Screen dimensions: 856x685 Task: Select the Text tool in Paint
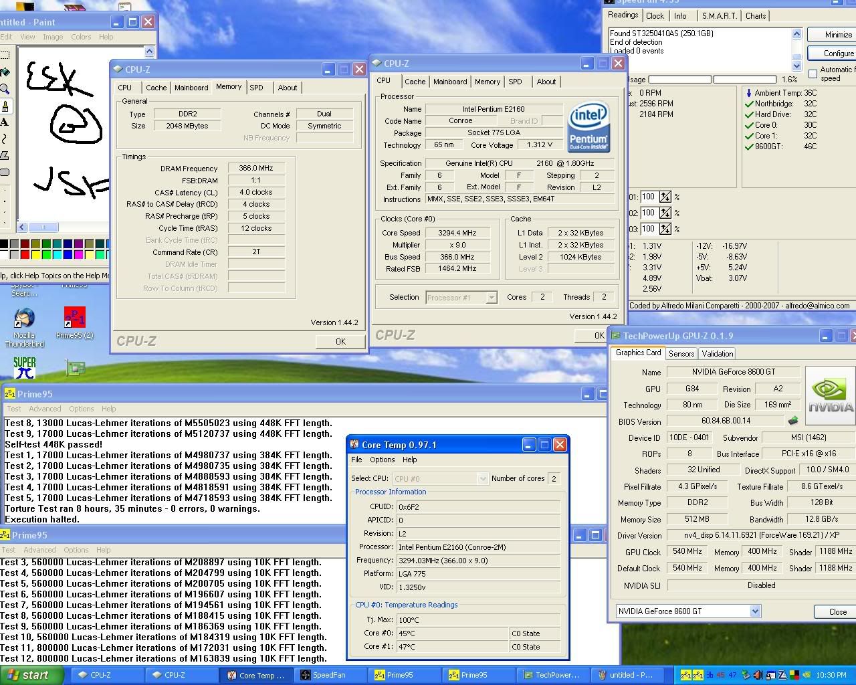click(x=4, y=122)
